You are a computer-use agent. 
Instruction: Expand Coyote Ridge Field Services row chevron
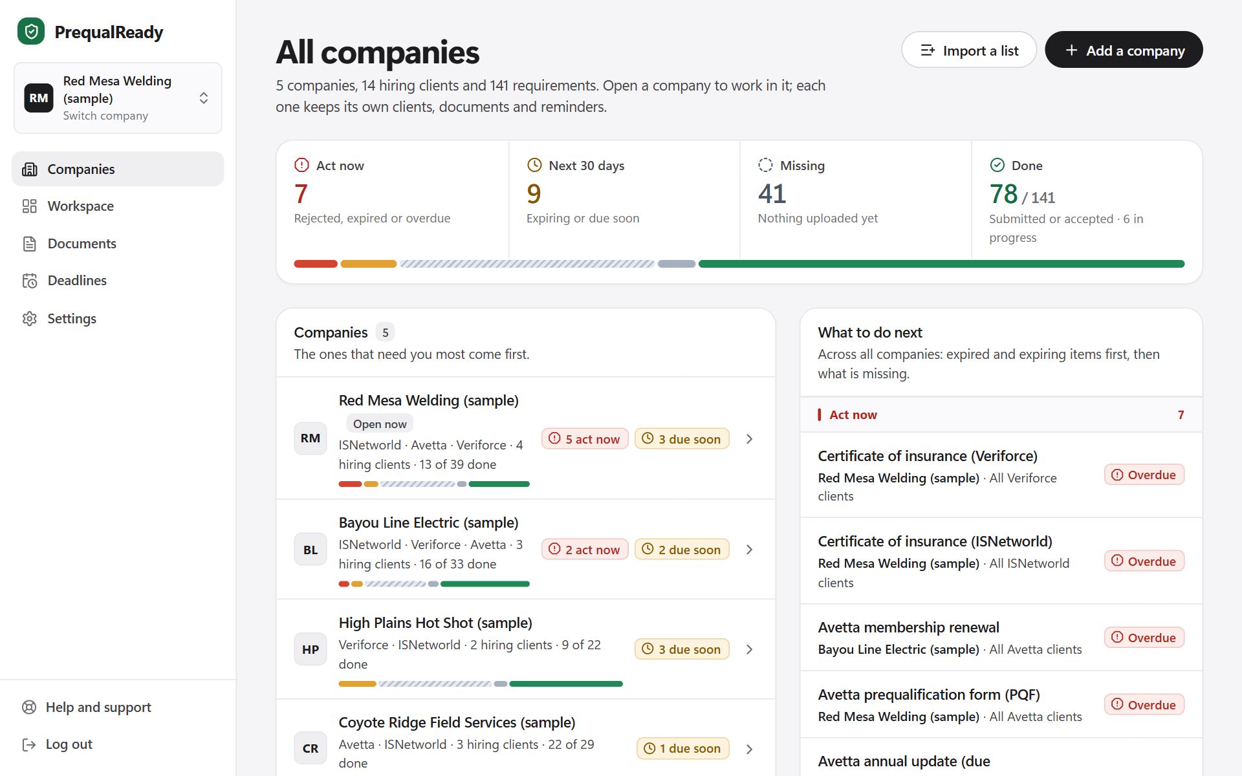749,749
